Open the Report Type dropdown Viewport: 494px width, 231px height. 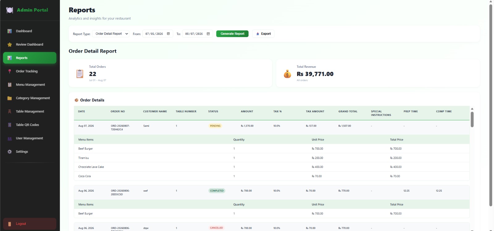point(111,34)
